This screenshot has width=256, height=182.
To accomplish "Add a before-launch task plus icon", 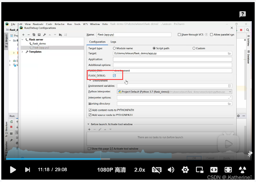I will (89, 129).
